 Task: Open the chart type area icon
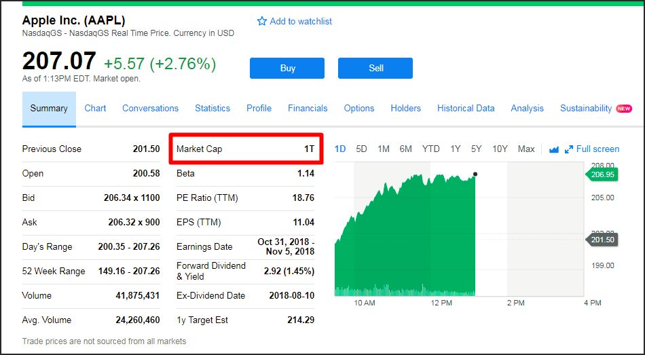(553, 149)
